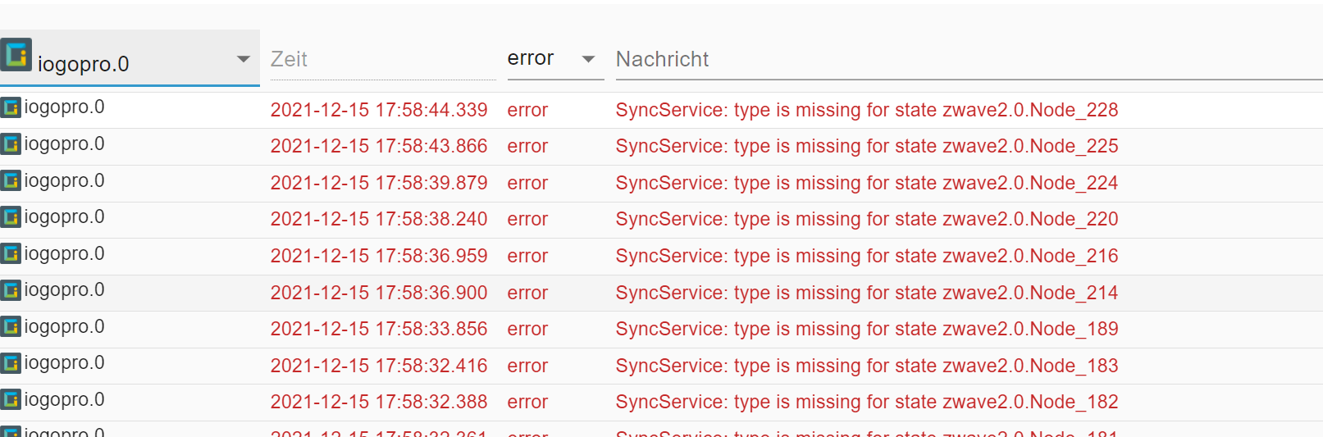Click the error level text in the Node_216 row

tap(527, 256)
